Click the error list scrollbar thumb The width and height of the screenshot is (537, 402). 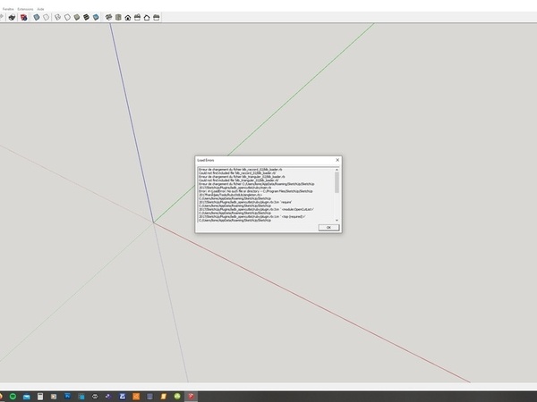tap(337, 182)
